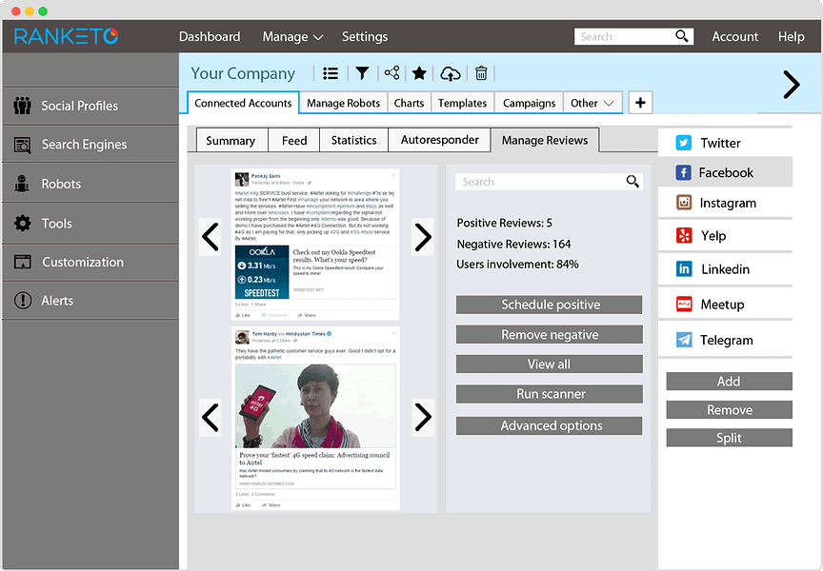
Task: Add a new tab with plus button
Action: point(640,103)
